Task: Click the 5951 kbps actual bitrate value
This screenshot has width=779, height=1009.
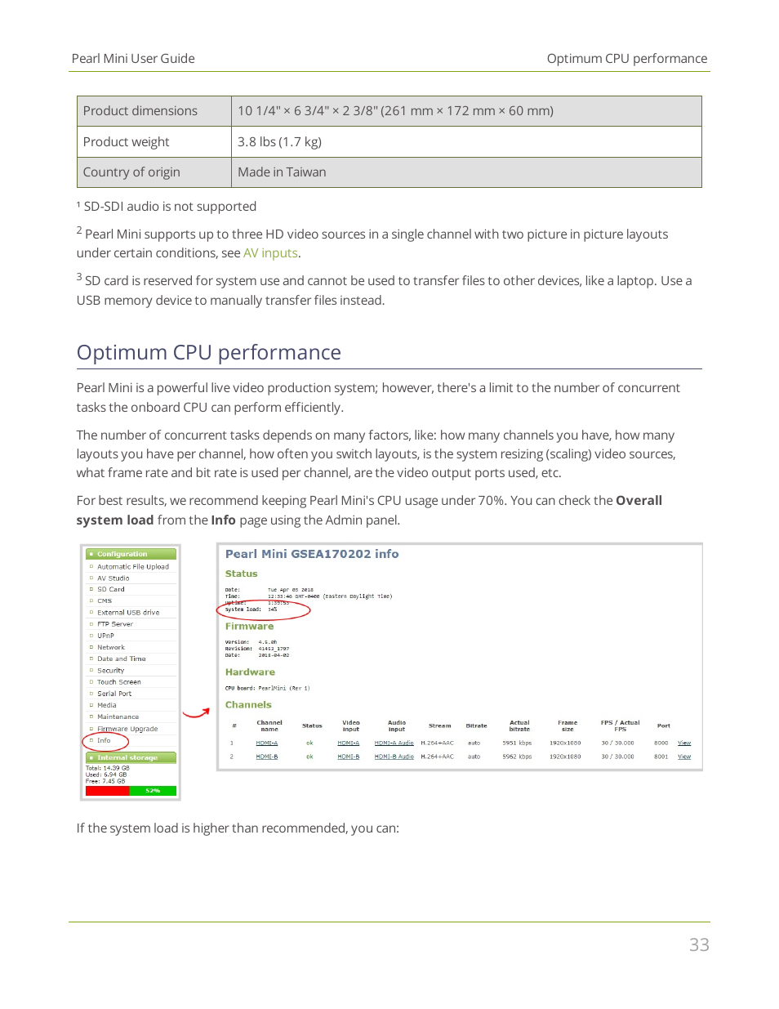Action: pyautogui.click(x=517, y=743)
